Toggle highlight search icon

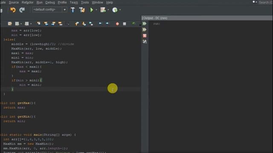(61, 24)
